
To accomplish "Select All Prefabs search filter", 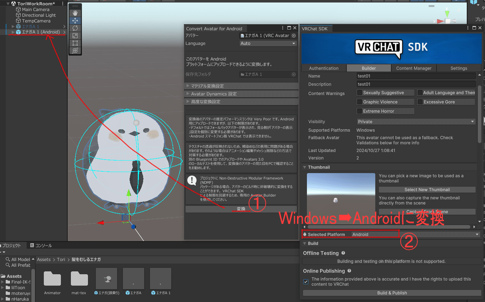I will coord(18,265).
